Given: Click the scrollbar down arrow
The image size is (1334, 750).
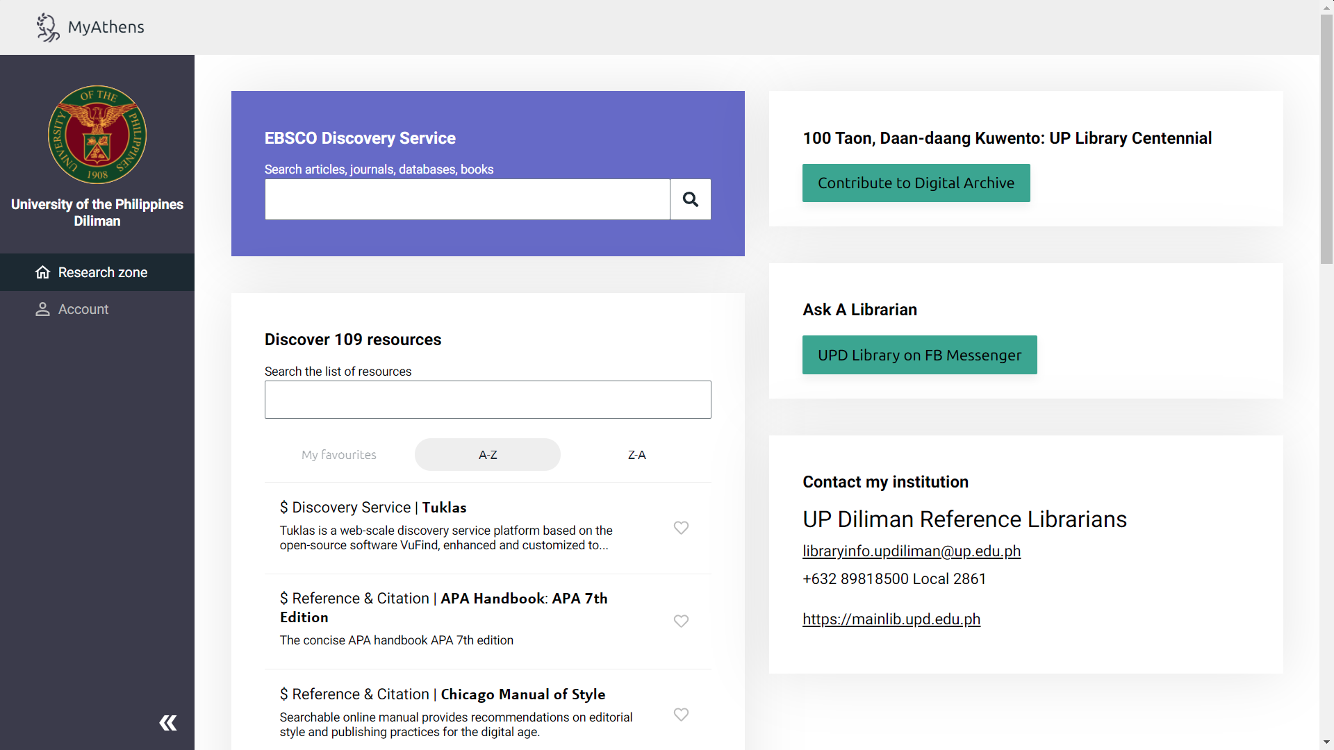Looking at the screenshot, I should (1326, 743).
